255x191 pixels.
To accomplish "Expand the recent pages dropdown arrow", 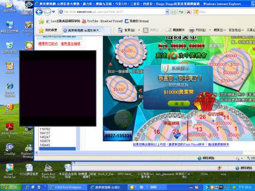I will click(54, 12).
